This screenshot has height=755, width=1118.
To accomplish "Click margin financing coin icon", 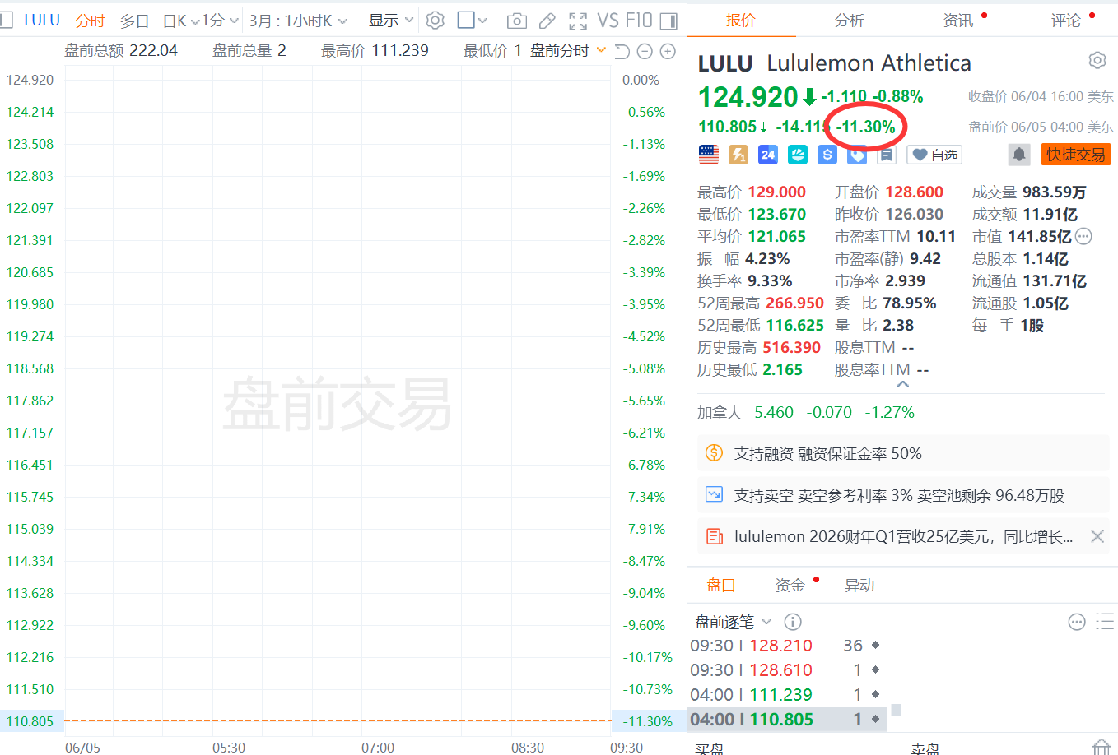I will tap(714, 453).
